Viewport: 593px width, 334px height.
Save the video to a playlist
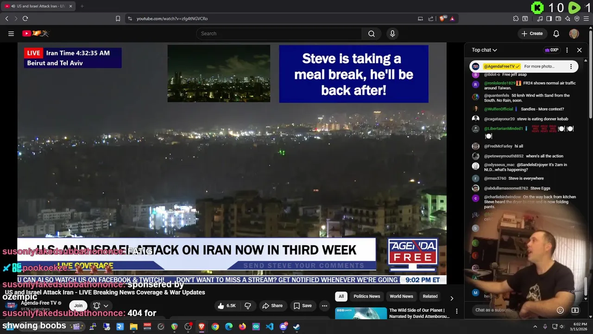(x=303, y=306)
